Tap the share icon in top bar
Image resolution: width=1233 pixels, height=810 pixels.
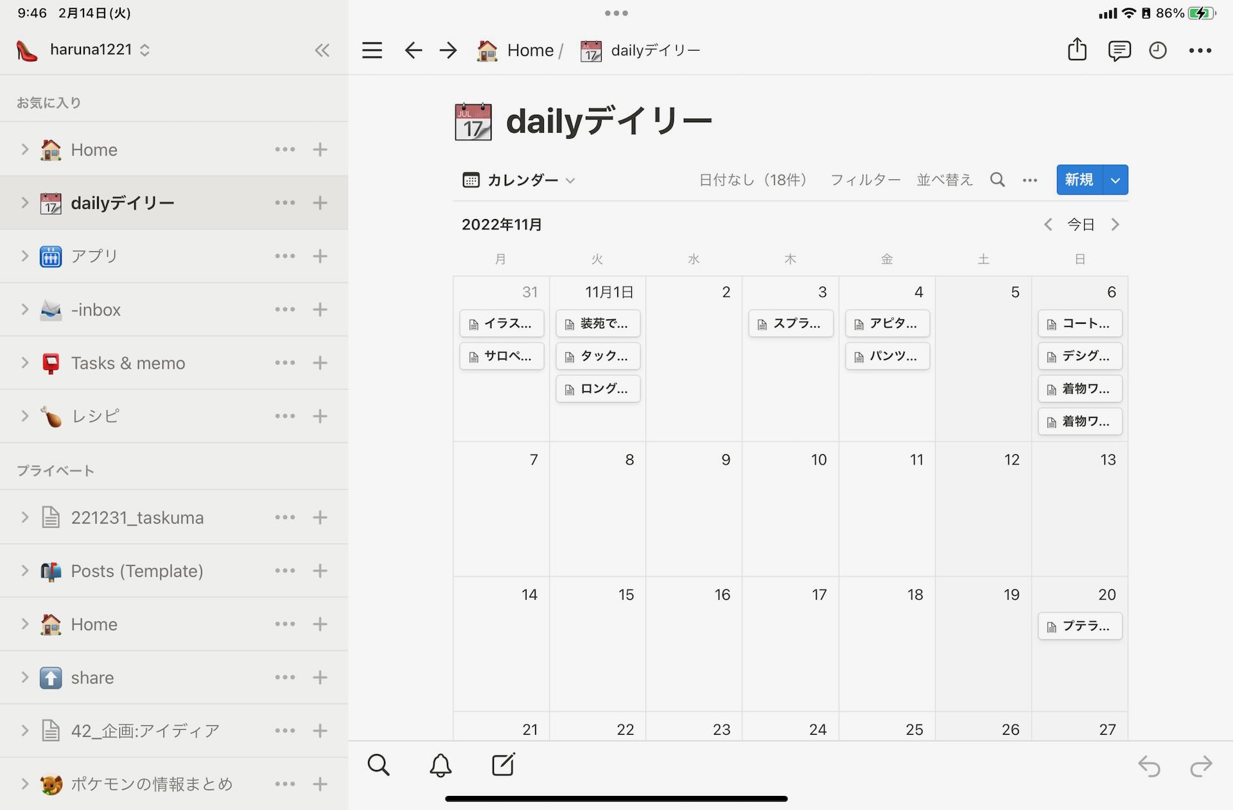click(1077, 49)
